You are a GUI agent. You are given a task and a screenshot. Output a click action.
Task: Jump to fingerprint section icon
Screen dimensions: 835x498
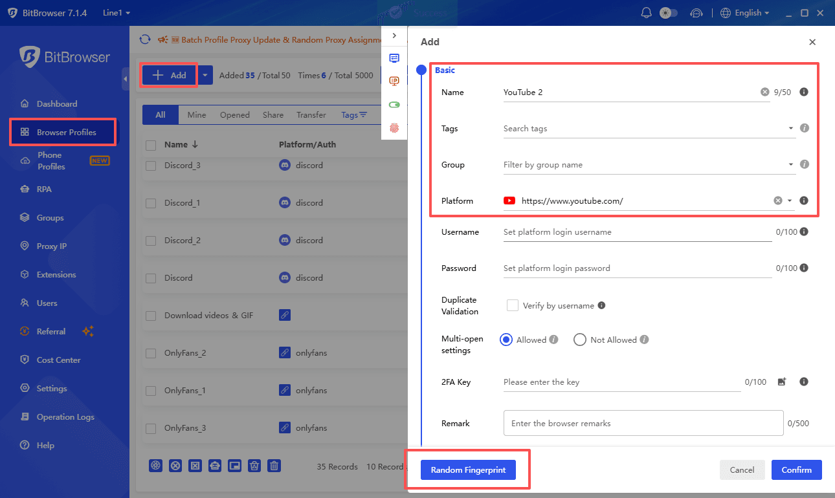click(x=394, y=128)
